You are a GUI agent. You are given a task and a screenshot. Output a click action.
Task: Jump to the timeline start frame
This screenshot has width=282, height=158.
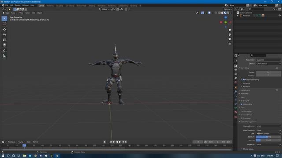111,142
